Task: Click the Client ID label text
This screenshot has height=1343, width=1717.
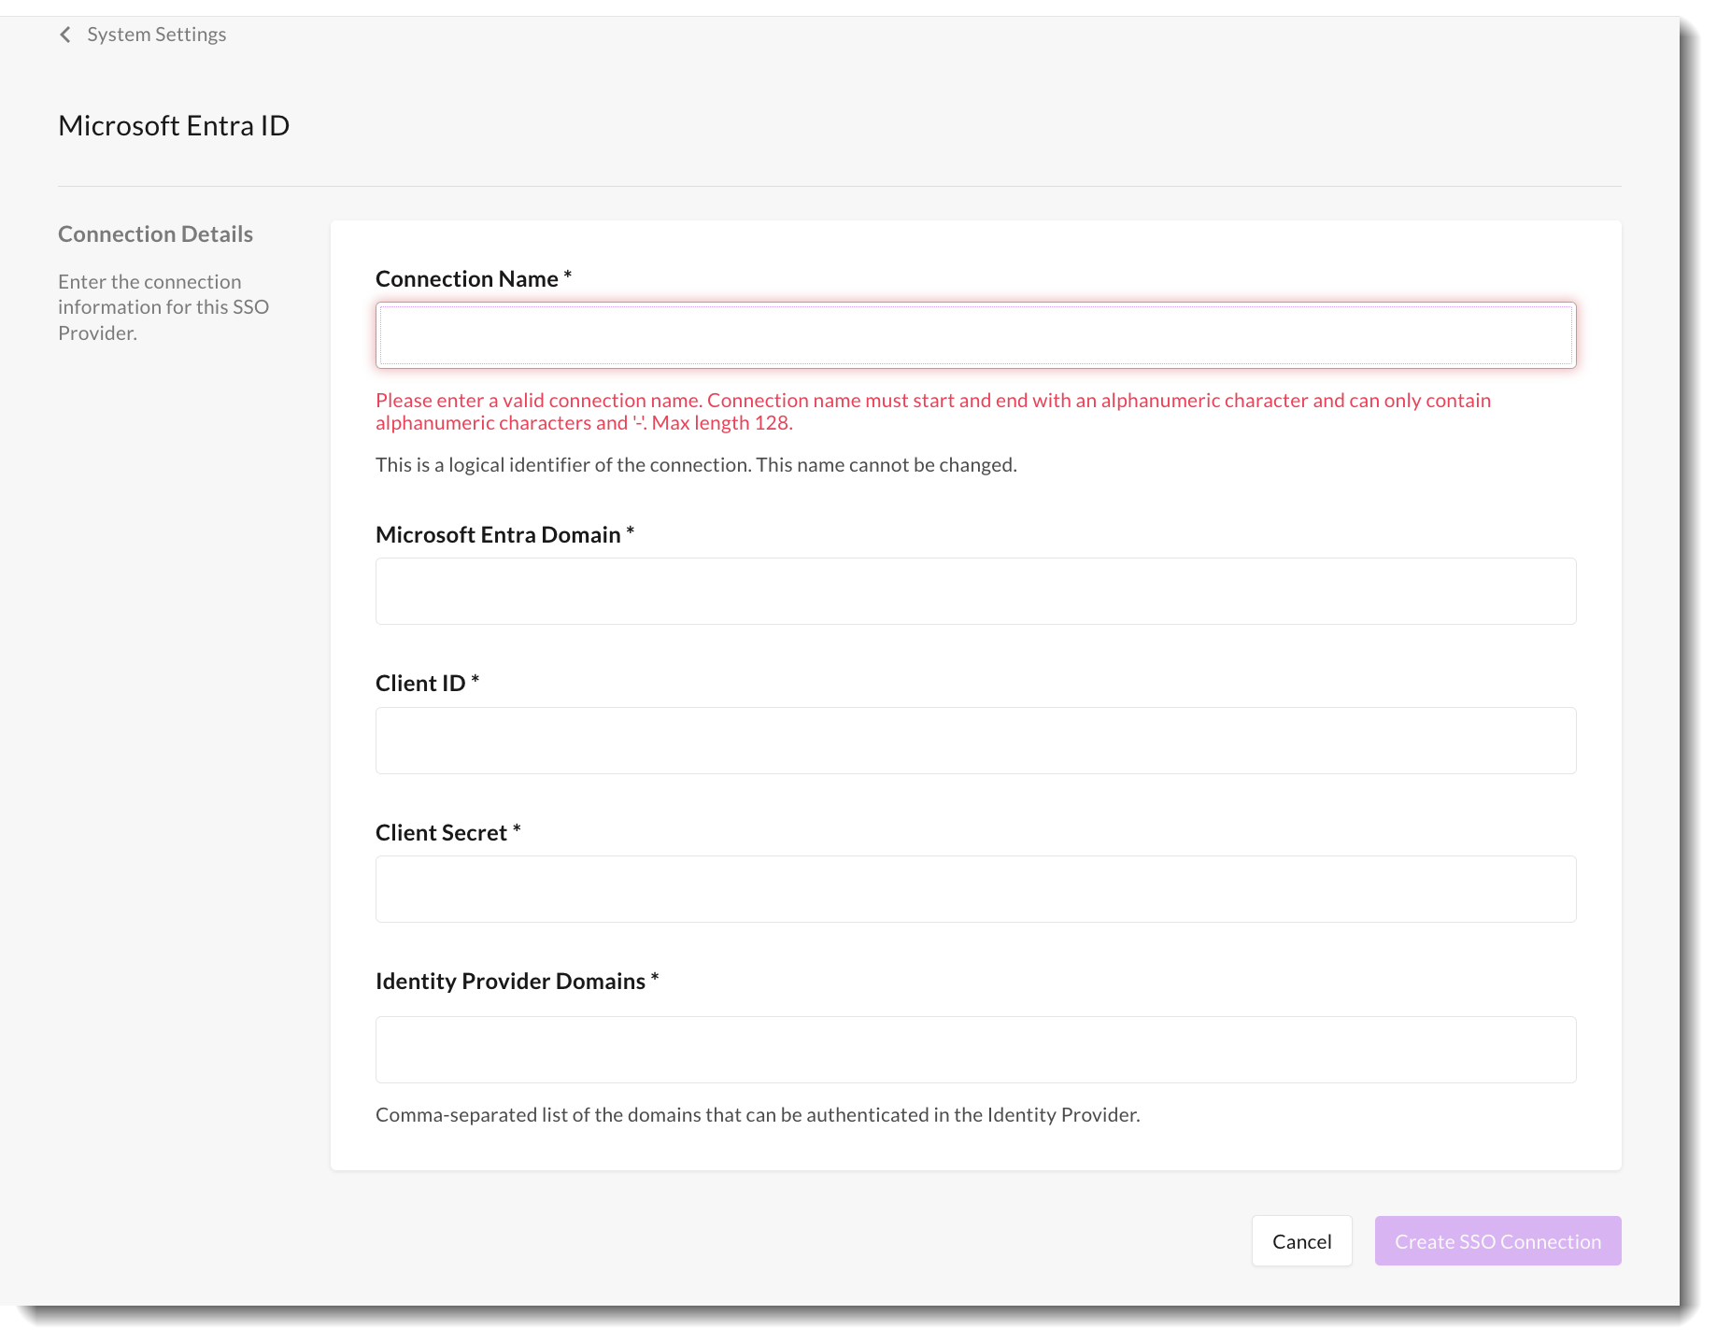Action: (x=420, y=684)
